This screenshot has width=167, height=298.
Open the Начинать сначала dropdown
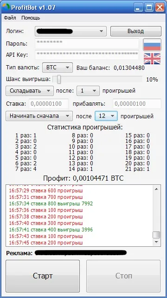pyautogui.click(x=39, y=116)
